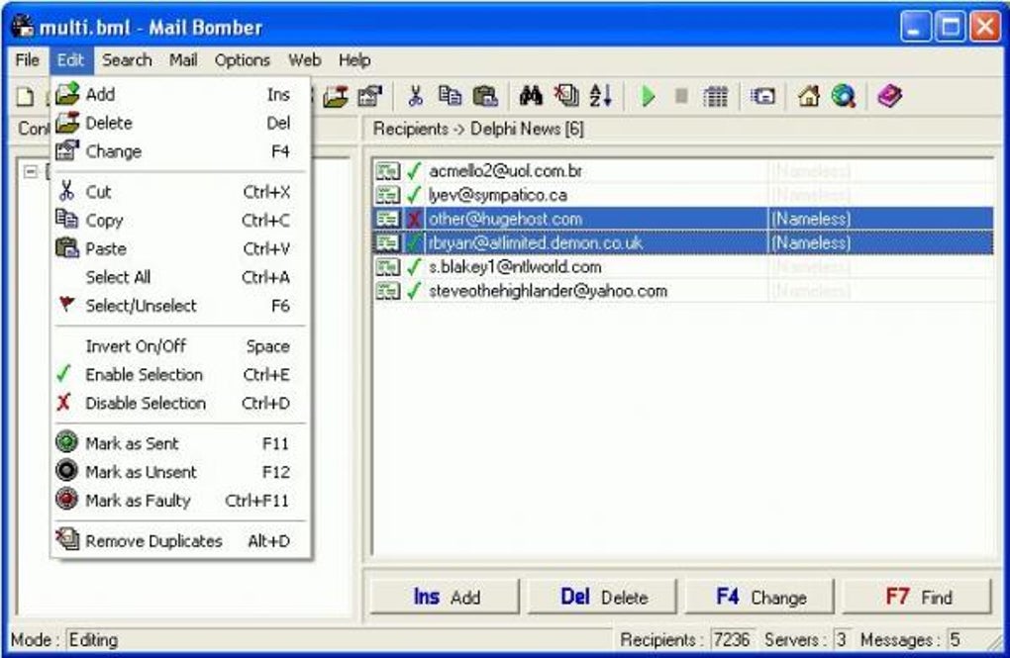Start mailing with the green play arrow
Screen dimensions: 1010x658
tap(648, 97)
